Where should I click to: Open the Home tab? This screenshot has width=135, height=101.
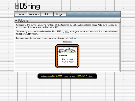point(21,14)
